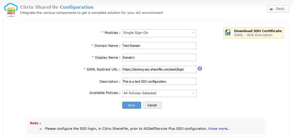The height and width of the screenshot is (139, 293).
Task: Click the bullet icon in the Note section
Action: coord(41,129)
